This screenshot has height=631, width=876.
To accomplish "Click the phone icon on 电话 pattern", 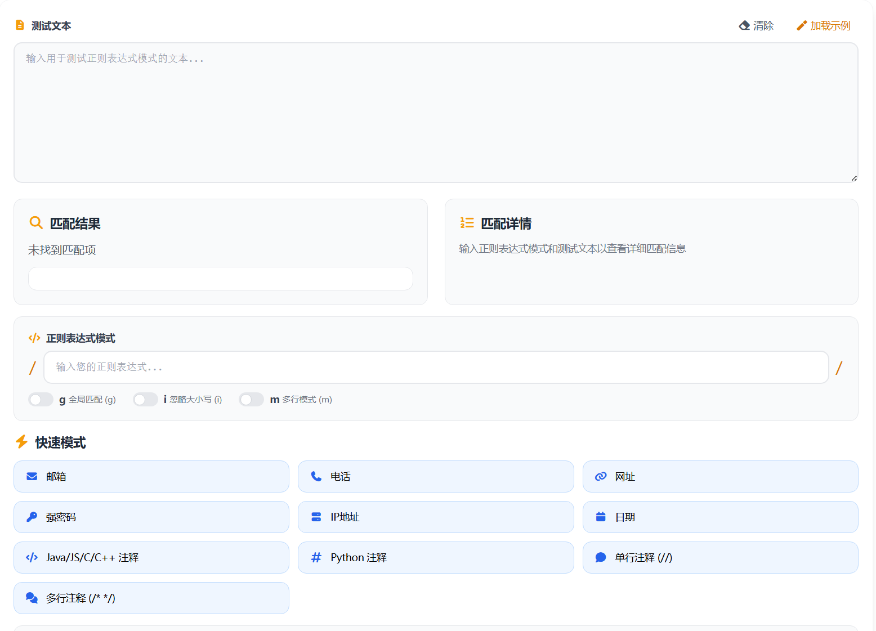I will click(x=316, y=477).
